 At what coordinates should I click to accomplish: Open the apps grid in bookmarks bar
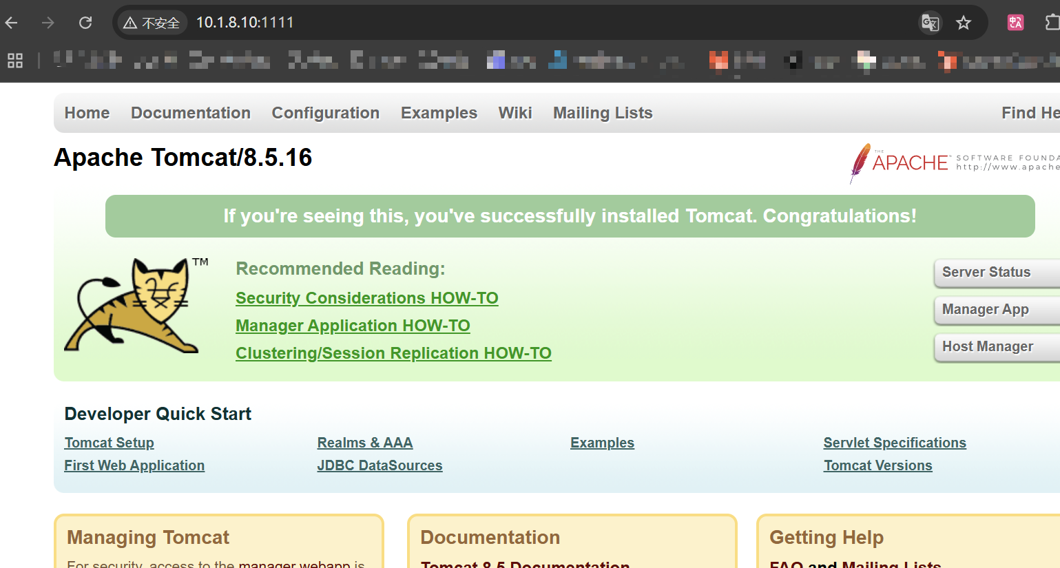[15, 61]
